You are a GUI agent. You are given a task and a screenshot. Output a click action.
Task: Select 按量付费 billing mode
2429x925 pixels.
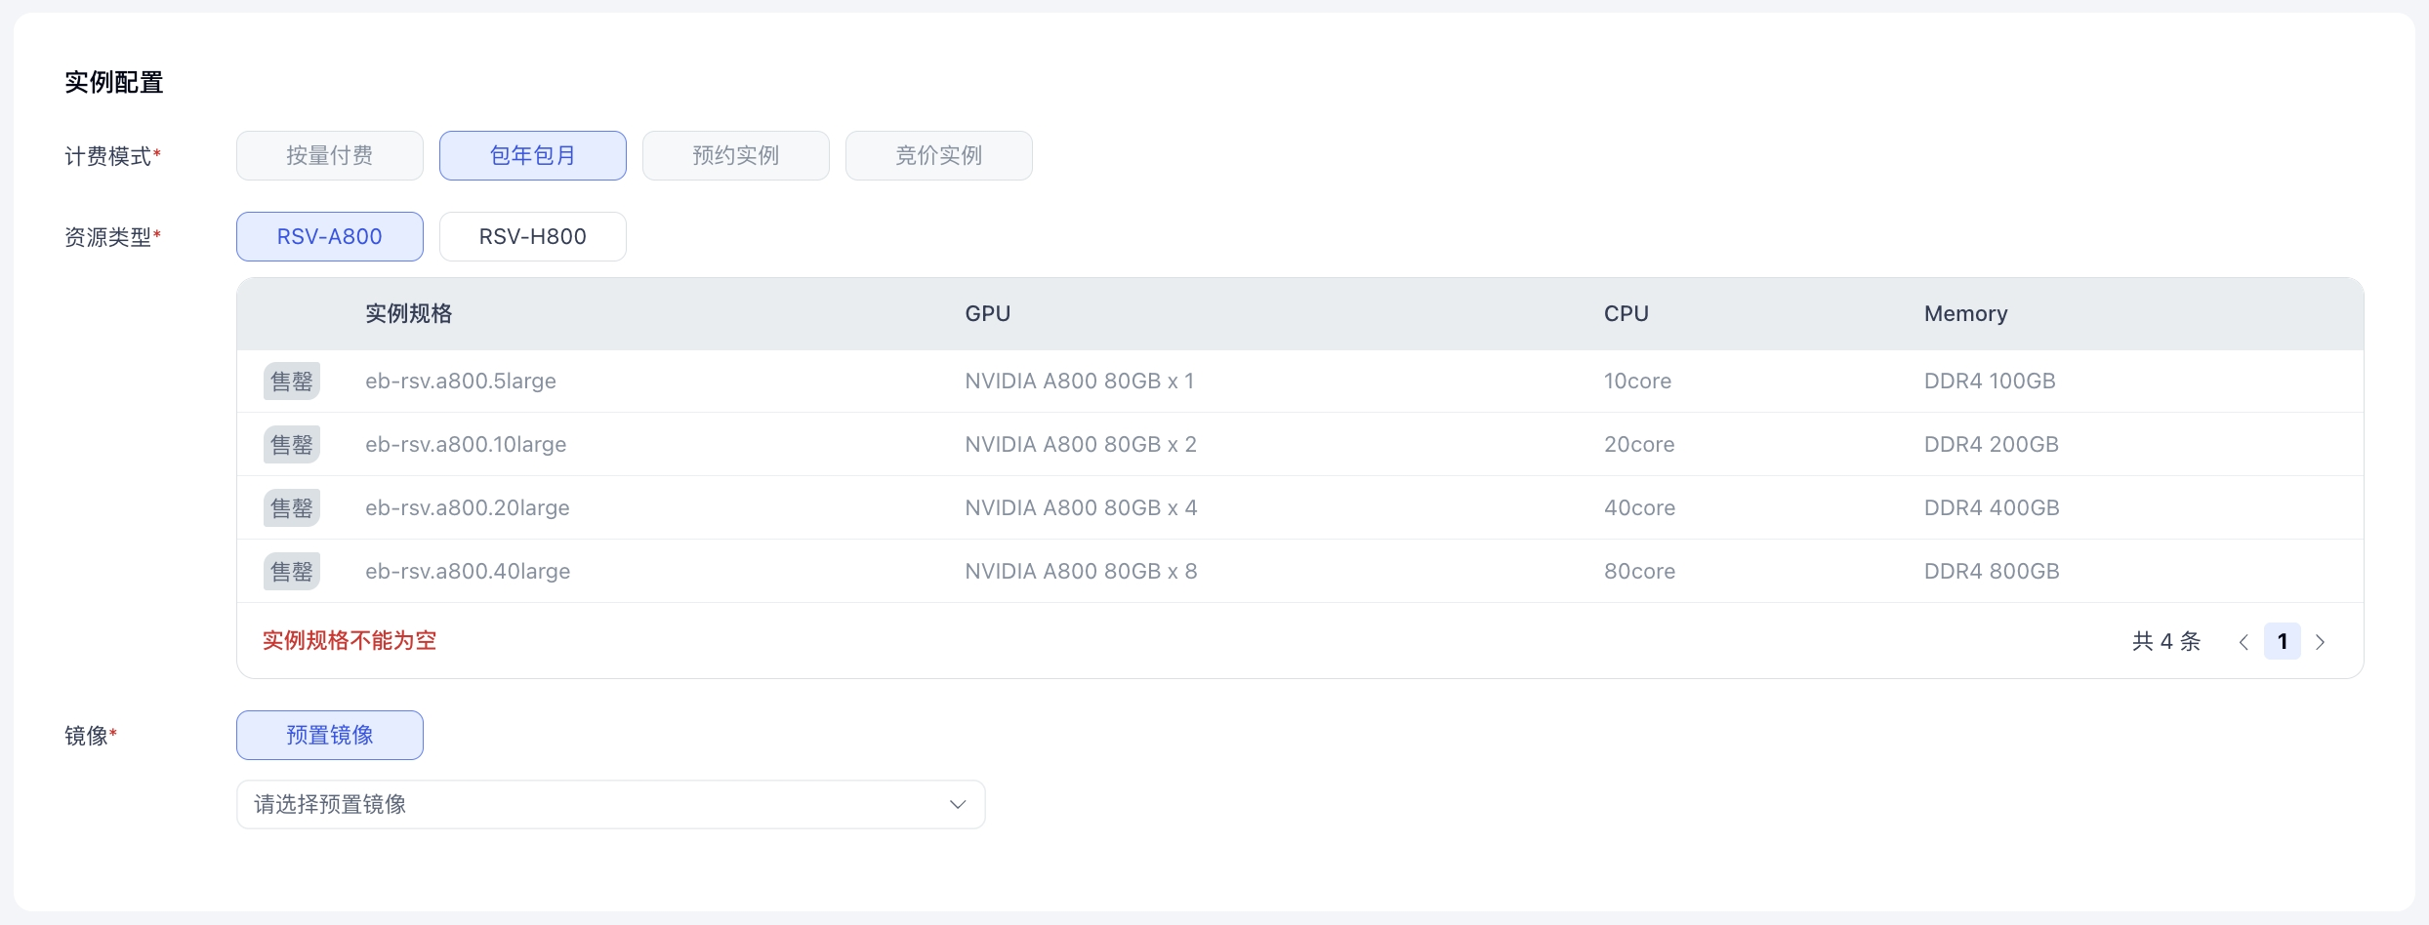[x=329, y=156]
